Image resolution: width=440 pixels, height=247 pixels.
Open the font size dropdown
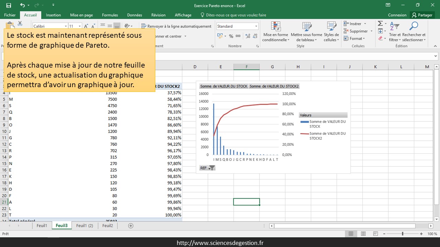pos(80,26)
